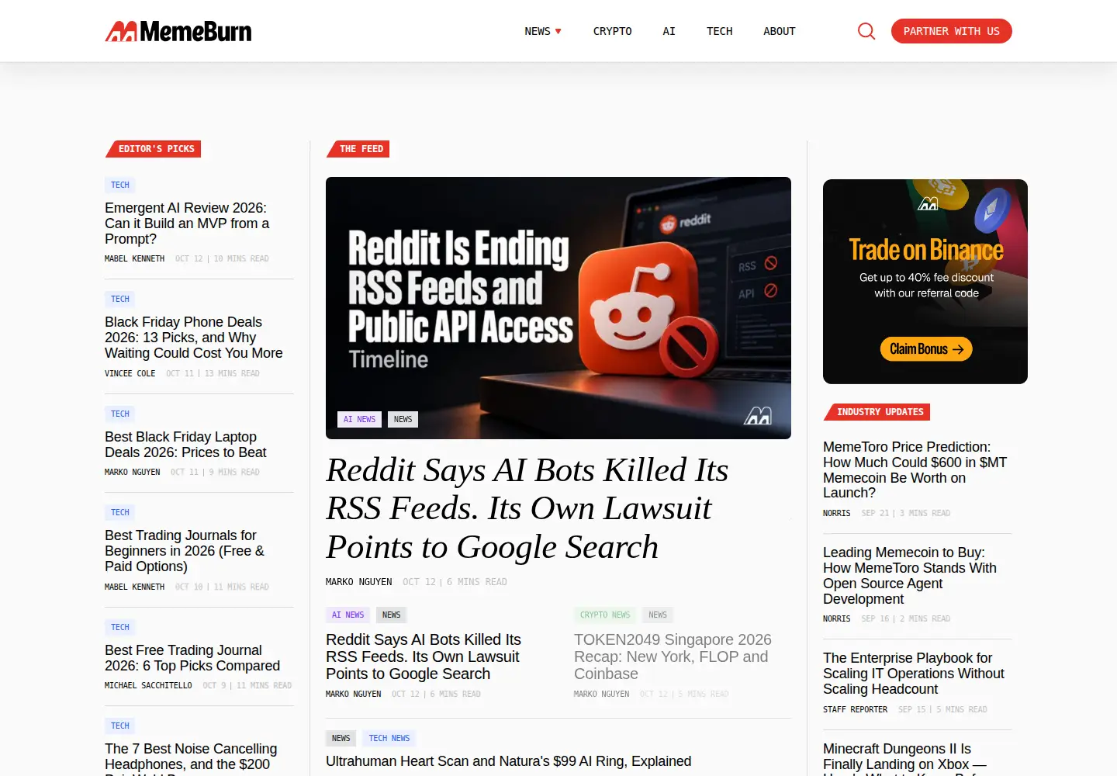Click author Michael Sacchitello
1117x776 pixels.
point(148,685)
